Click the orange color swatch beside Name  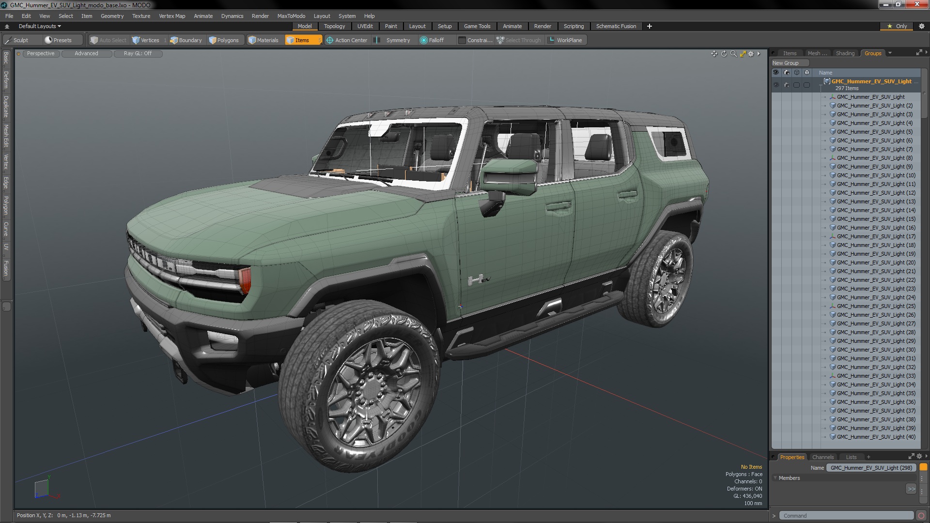click(923, 467)
